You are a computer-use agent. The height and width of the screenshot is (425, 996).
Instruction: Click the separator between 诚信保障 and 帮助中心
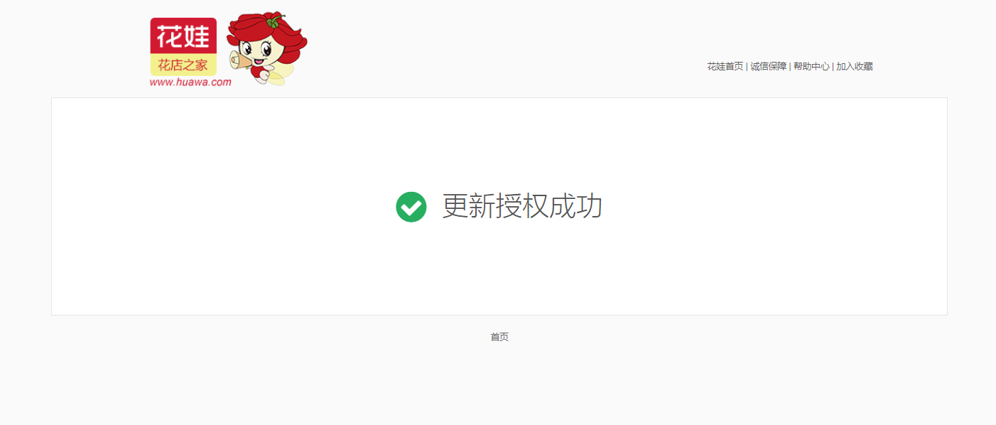790,66
